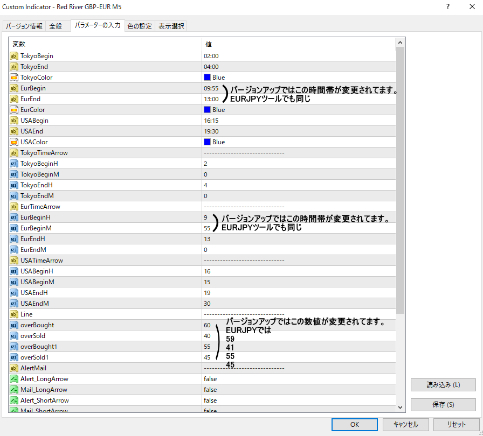Click the scrollbar down arrow

tap(400, 407)
